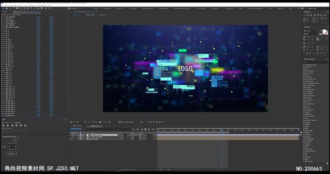Select the Puppet Pin tool
The height and width of the screenshot is (174, 330).
[x=50, y=8]
